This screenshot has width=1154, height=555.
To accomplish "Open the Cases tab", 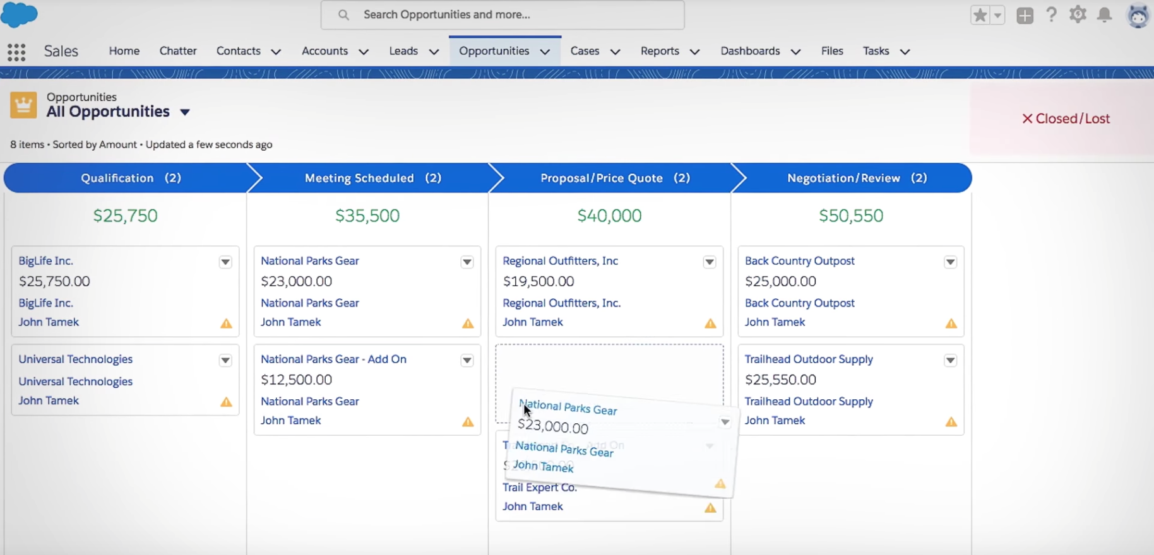I will point(585,51).
